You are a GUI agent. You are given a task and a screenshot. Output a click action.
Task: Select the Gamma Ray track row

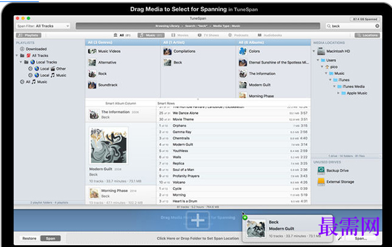(233, 132)
